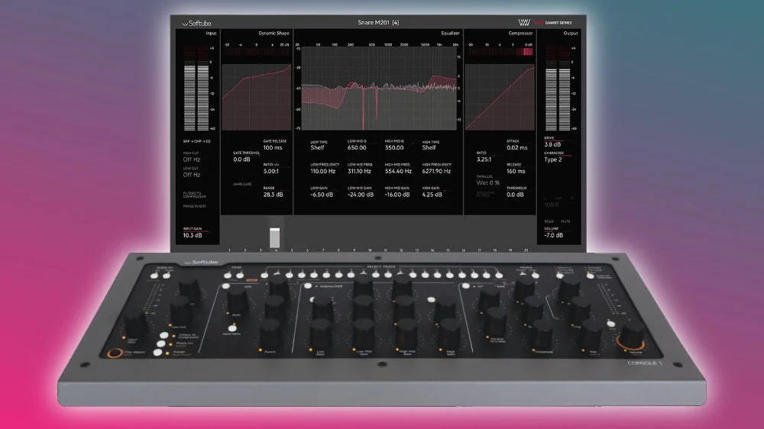Image resolution: width=764 pixels, height=429 pixels.
Task: Click the Input Gain 10.3 dB value
Action: (x=193, y=235)
